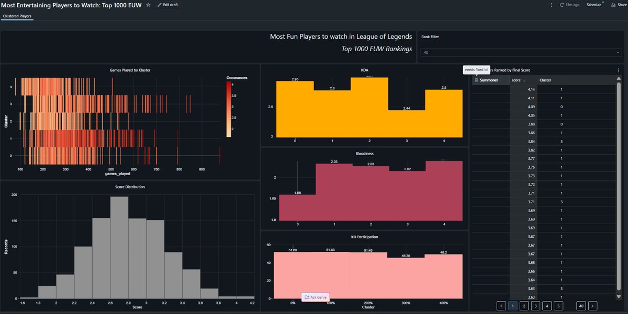Screen dimensions: 628x314
Task: Click the Kill Participation chart title
Action: click(364, 237)
